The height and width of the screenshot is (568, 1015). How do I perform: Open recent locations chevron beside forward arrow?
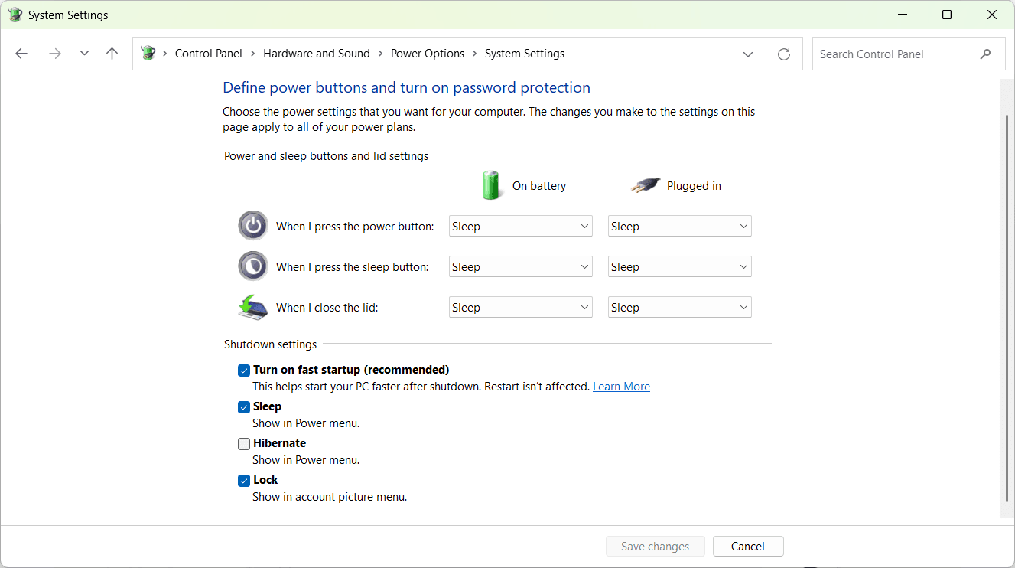pyautogui.click(x=84, y=54)
